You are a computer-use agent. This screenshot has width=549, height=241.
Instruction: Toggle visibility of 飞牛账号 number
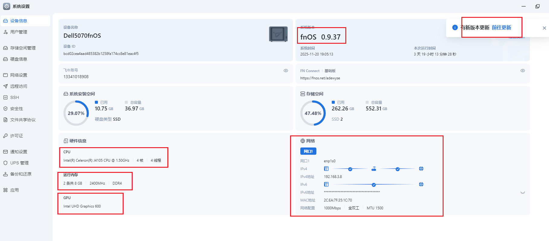coord(286,71)
